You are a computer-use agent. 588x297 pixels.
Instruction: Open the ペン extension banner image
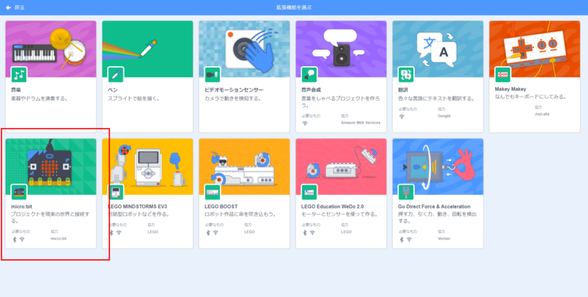pyautogui.click(x=148, y=49)
